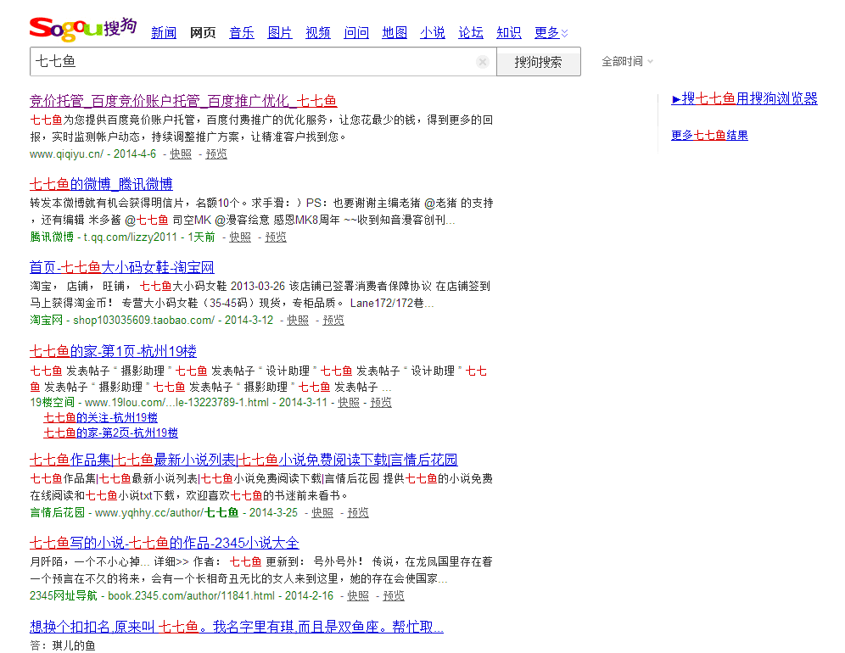Open 预览 for the t.qq.com result
Viewport: 845px width, 653px height.
pyautogui.click(x=276, y=237)
